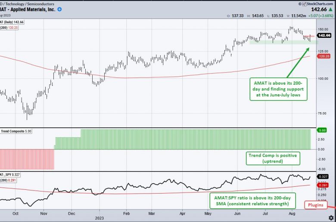Screen dimensions: 336x222
Task: Click the Aug date axis label
Action: click(292, 214)
